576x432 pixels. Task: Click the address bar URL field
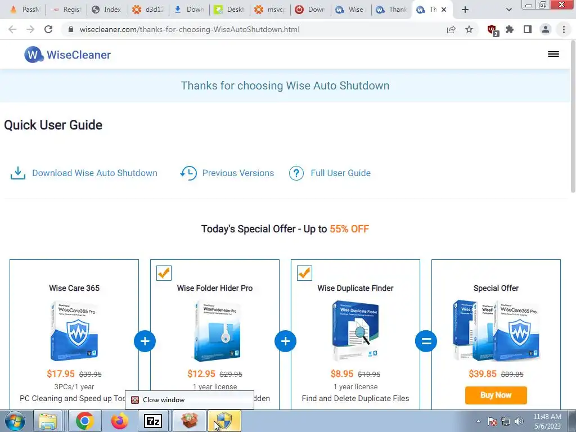click(x=254, y=29)
